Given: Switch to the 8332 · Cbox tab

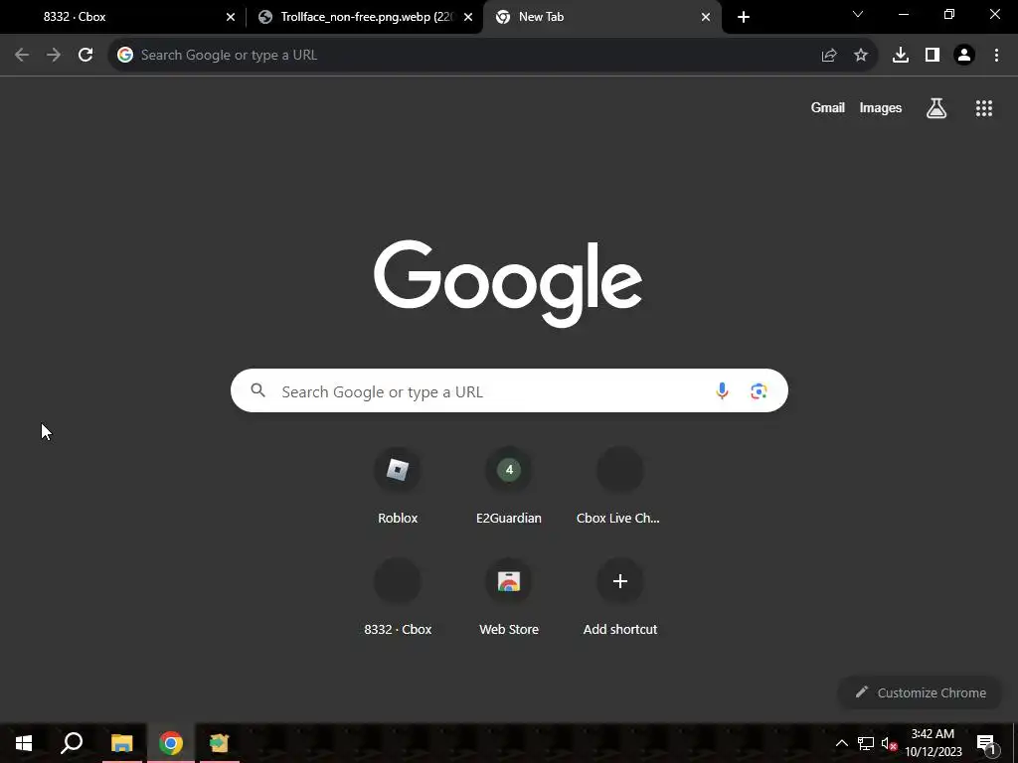Looking at the screenshot, I should coord(123,17).
